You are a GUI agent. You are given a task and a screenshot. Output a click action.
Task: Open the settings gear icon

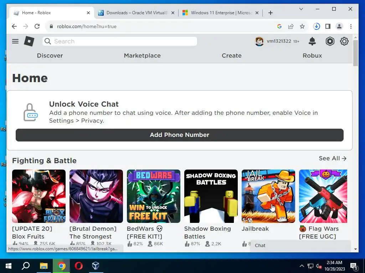(x=344, y=41)
